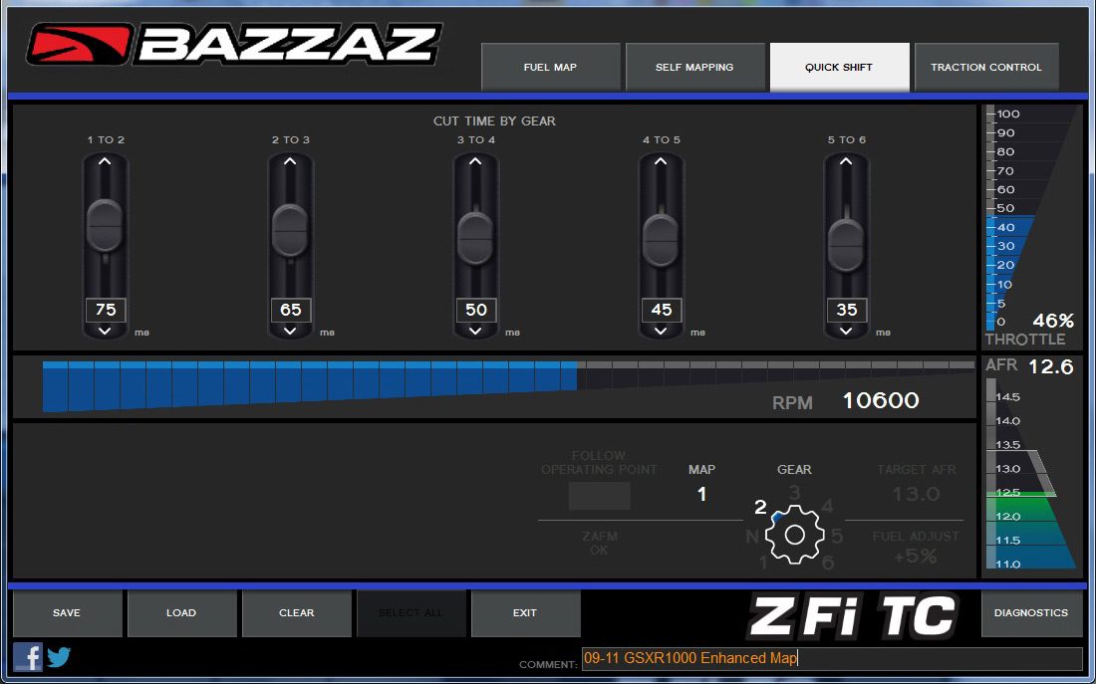Image resolution: width=1096 pixels, height=684 pixels.
Task: Click the 5 to 6 slider handle
Action: (846, 245)
